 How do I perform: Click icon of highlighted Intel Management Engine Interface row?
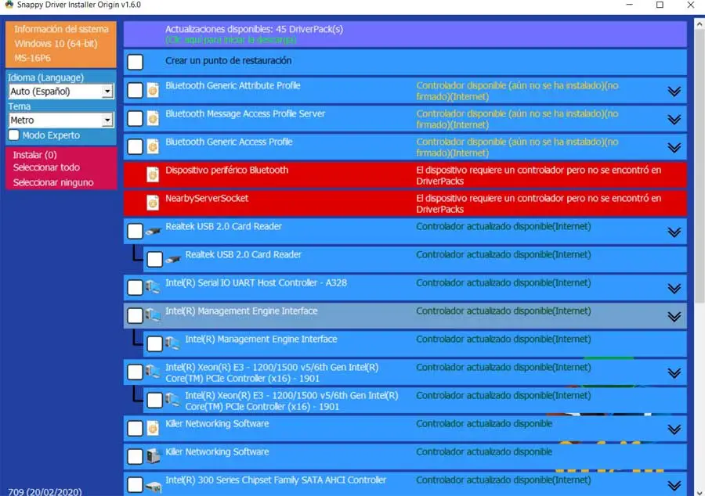(153, 315)
